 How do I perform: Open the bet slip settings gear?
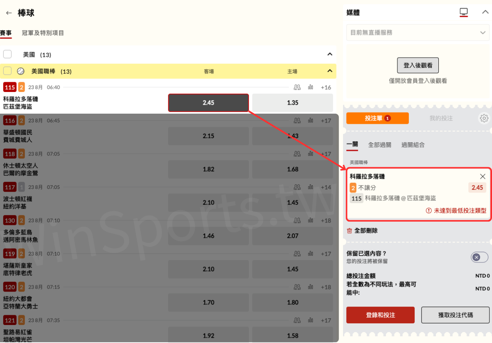click(484, 118)
